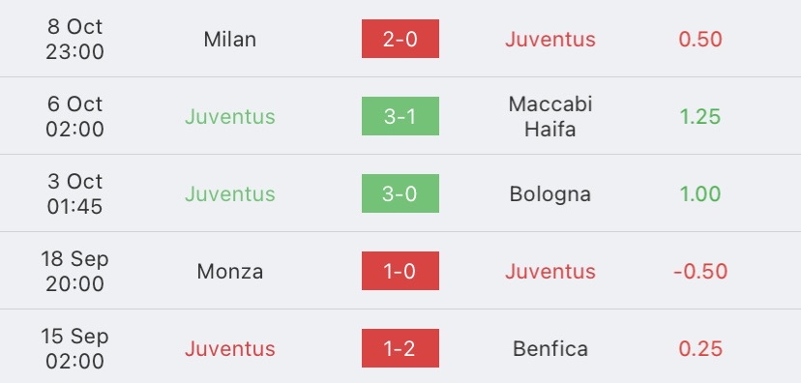This screenshot has height=383, width=801.
Task: Click the -0.50 handicap value
Action: [700, 271]
